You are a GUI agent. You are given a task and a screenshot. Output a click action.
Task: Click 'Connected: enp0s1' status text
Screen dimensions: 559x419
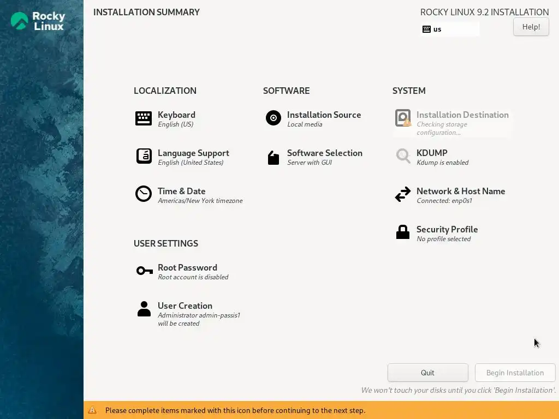click(x=444, y=201)
